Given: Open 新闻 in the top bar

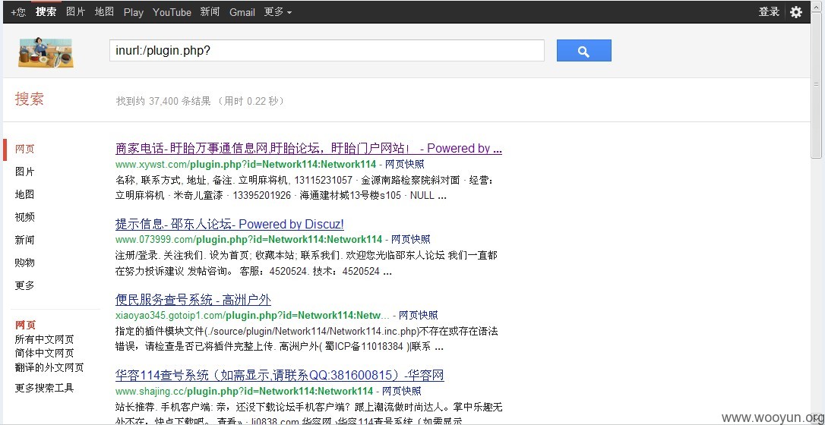Looking at the screenshot, I should [x=210, y=11].
